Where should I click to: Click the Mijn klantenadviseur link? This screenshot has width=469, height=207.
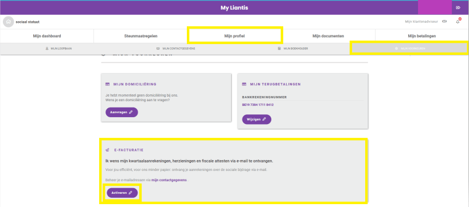coord(421,22)
